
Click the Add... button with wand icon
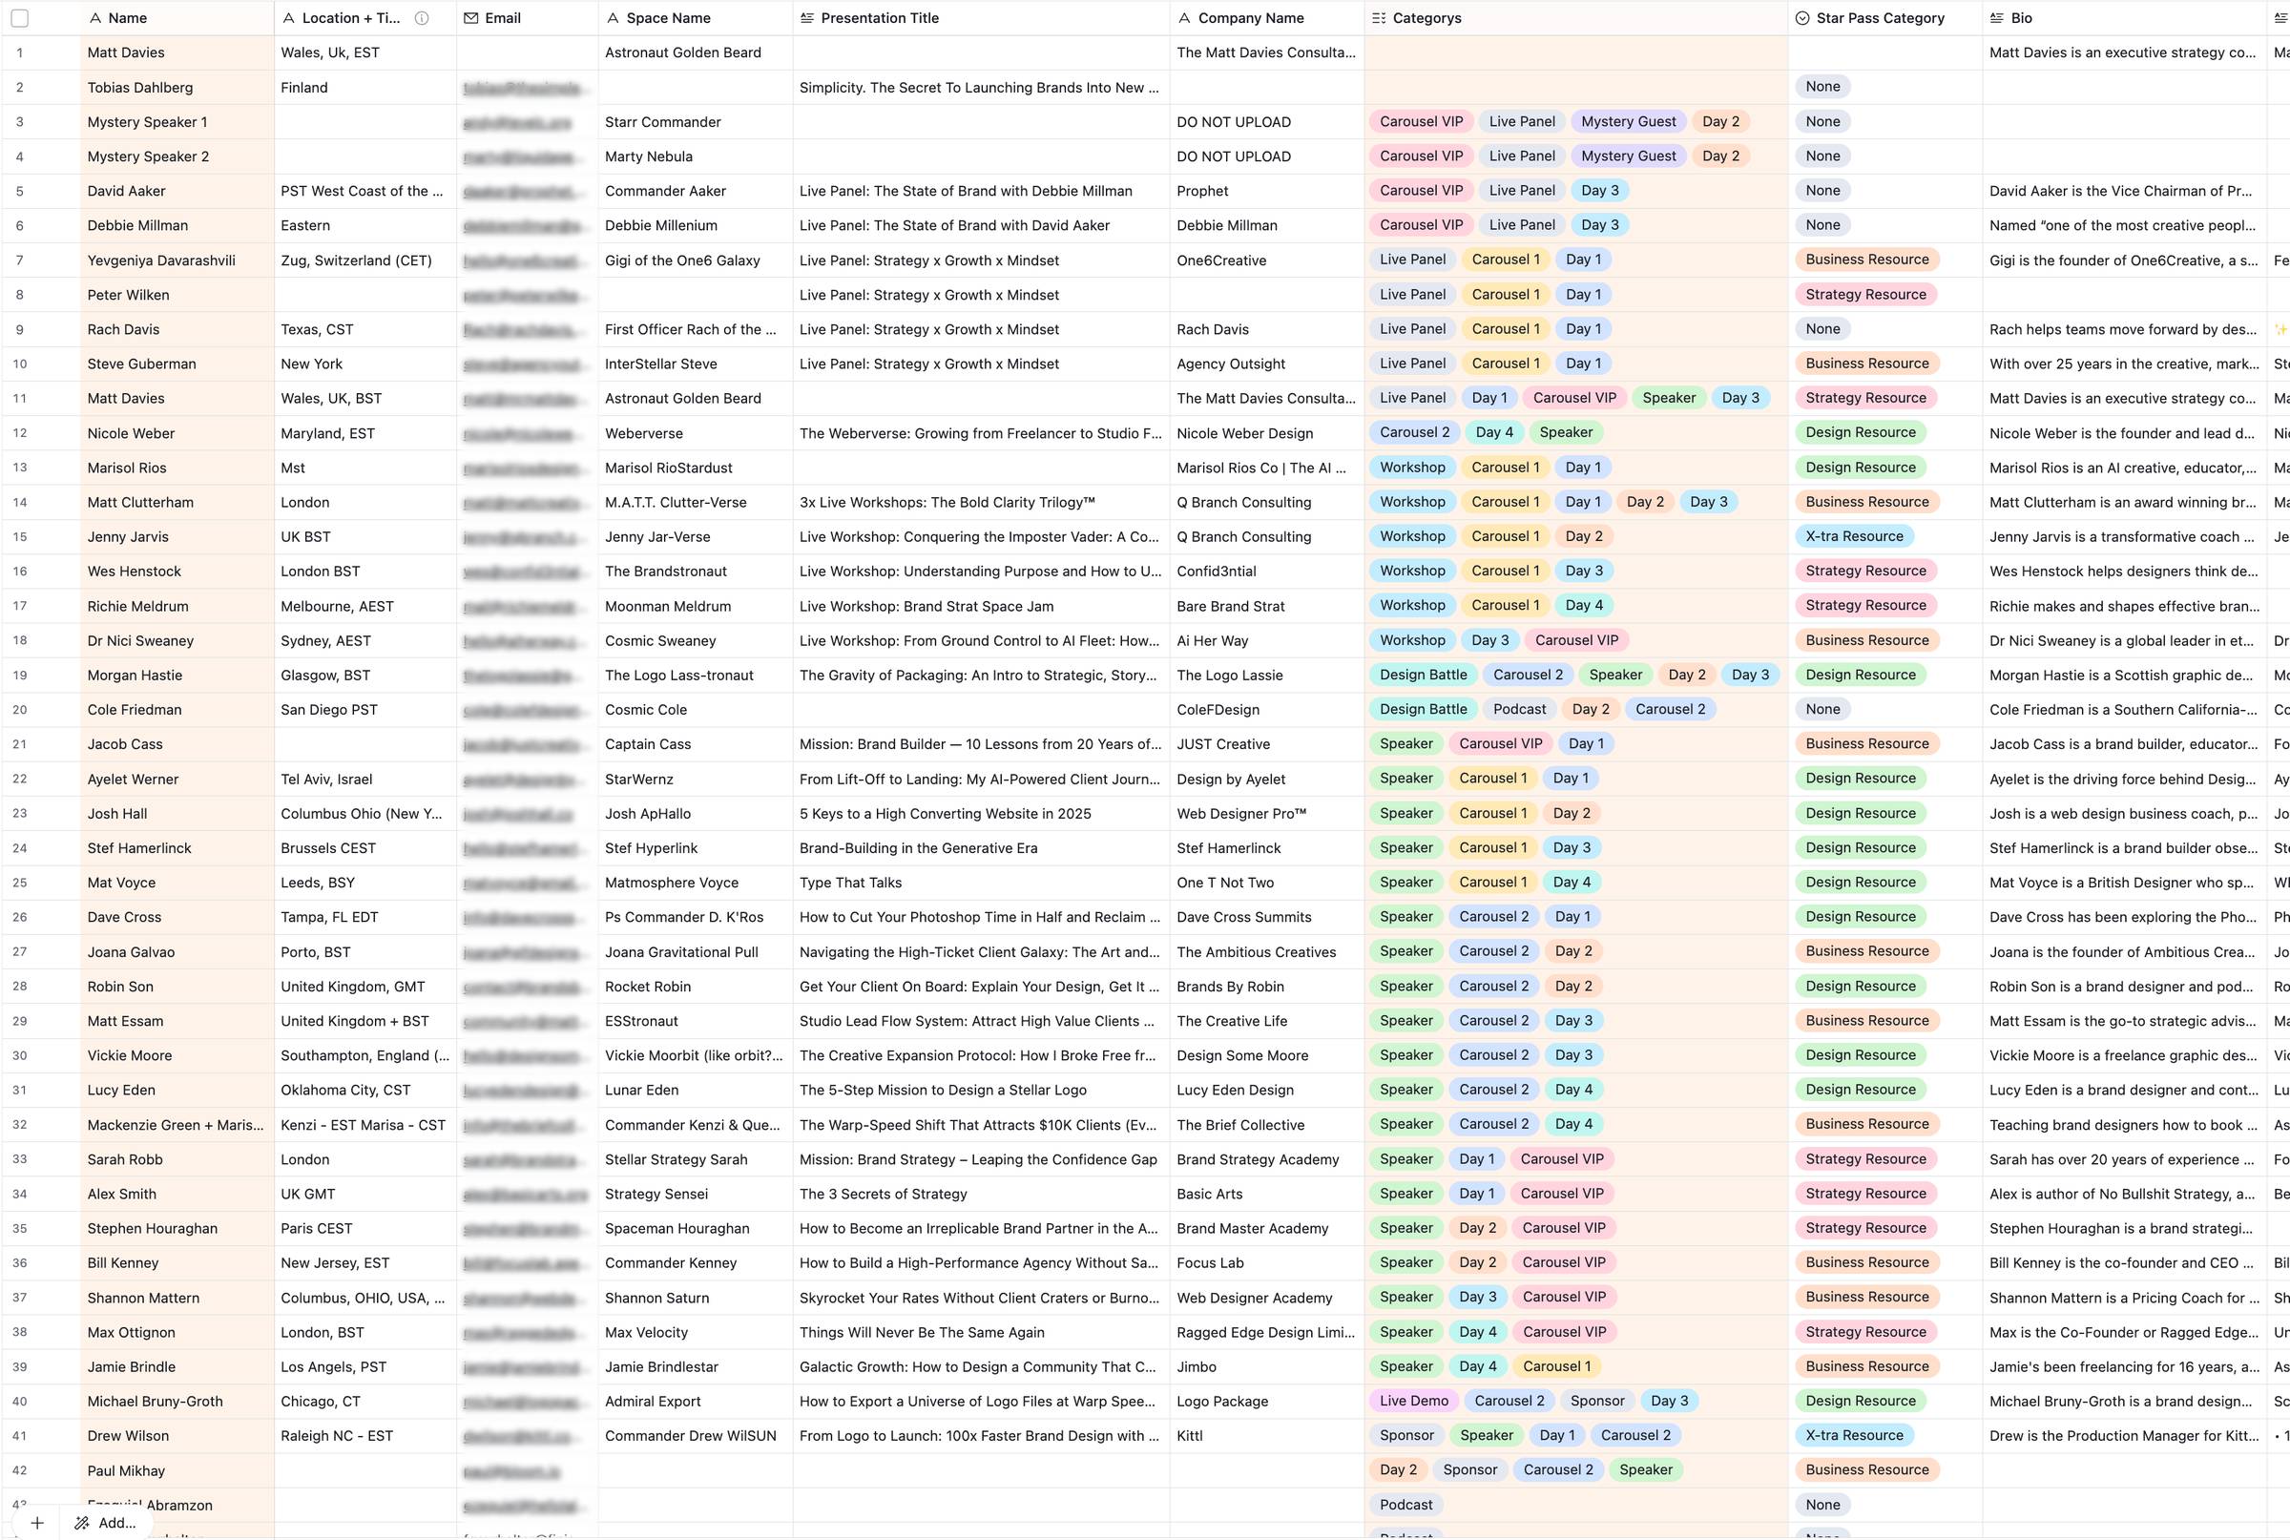pos(105,1524)
